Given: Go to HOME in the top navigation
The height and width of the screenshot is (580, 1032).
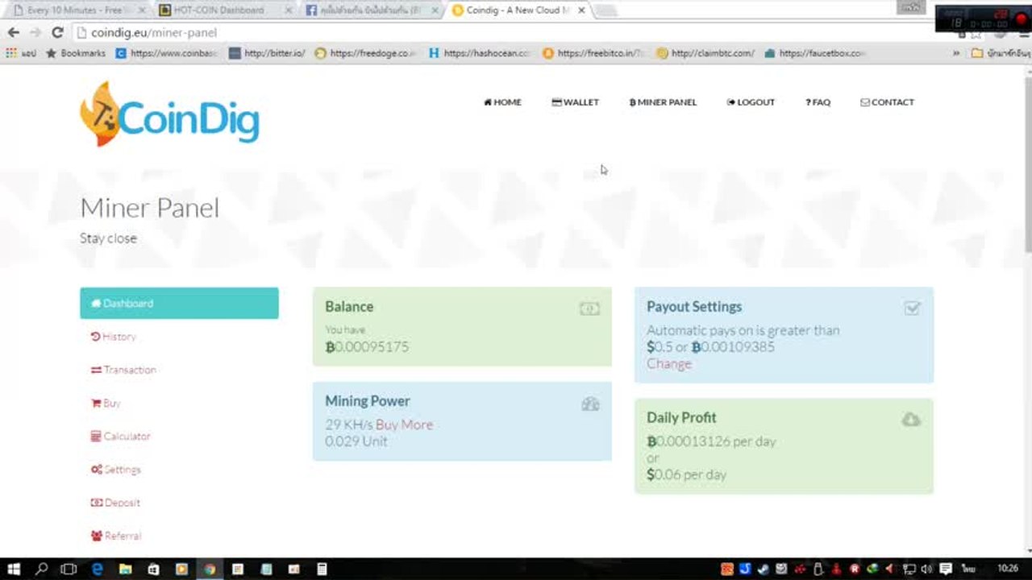Looking at the screenshot, I should click(x=502, y=102).
